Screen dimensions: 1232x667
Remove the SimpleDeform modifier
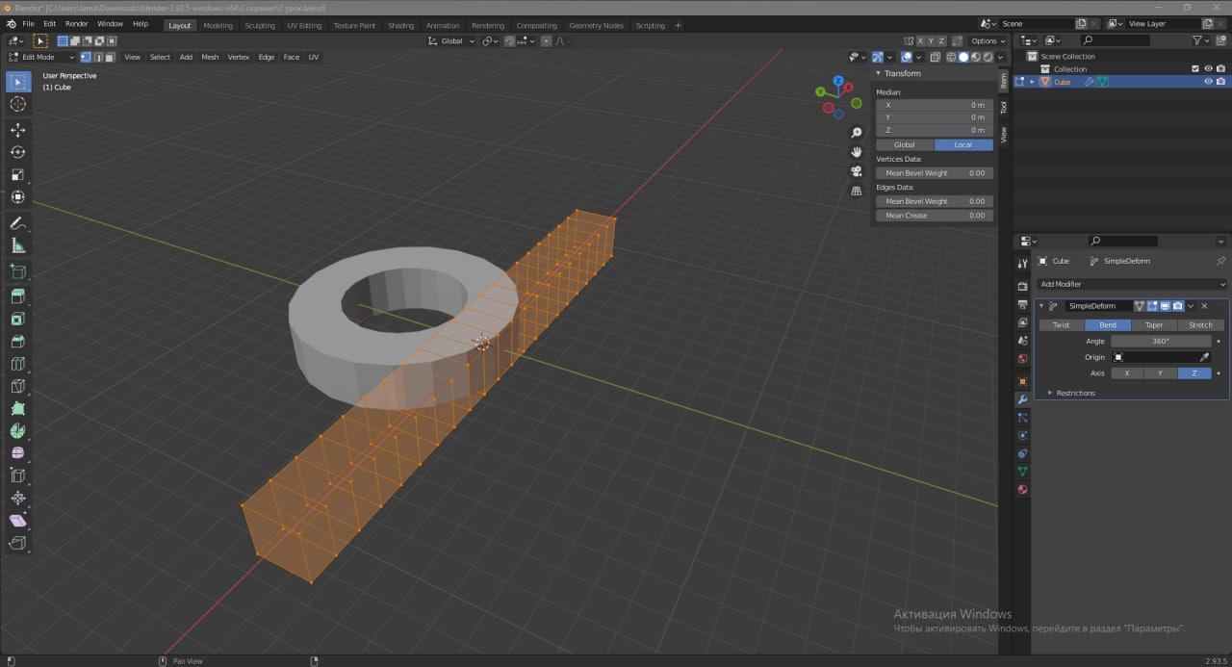click(x=1204, y=306)
